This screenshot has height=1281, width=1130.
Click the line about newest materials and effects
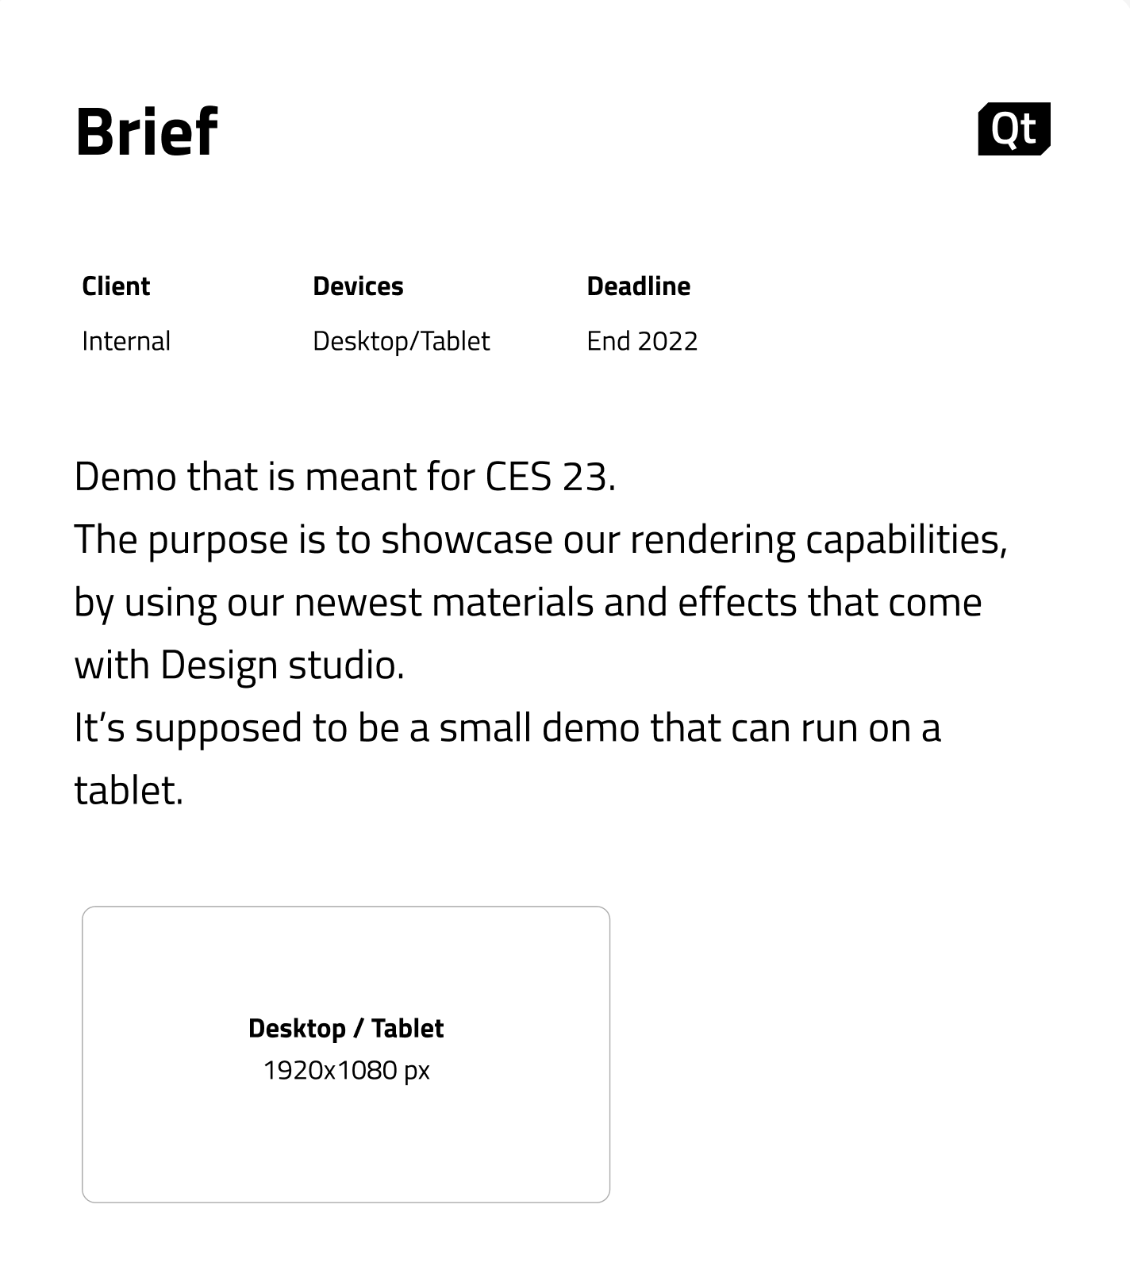click(528, 603)
